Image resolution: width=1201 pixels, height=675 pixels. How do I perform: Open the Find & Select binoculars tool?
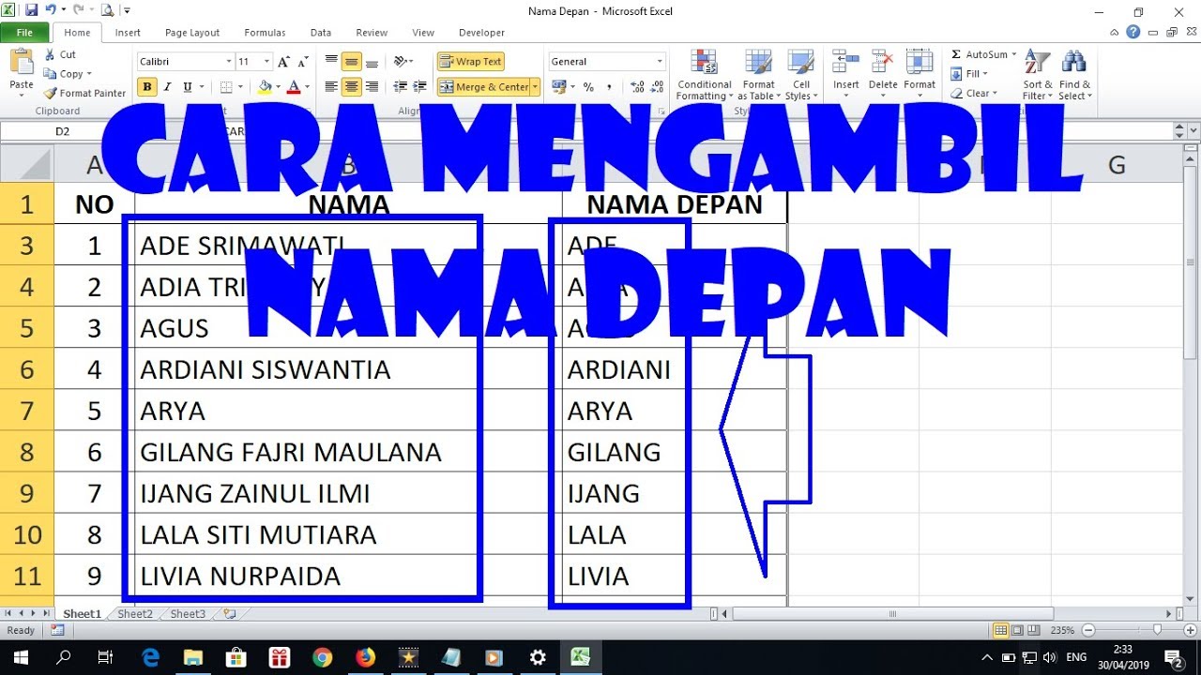pyautogui.click(x=1074, y=75)
